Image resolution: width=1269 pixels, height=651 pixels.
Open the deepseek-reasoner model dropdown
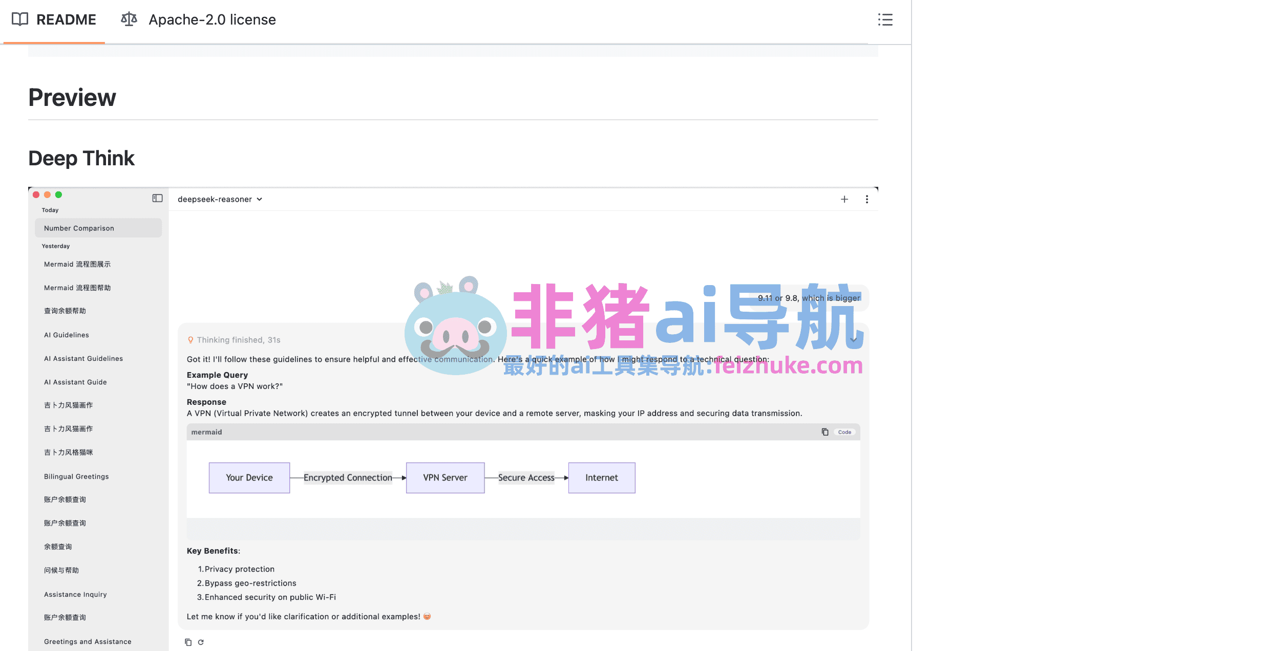pyautogui.click(x=220, y=199)
